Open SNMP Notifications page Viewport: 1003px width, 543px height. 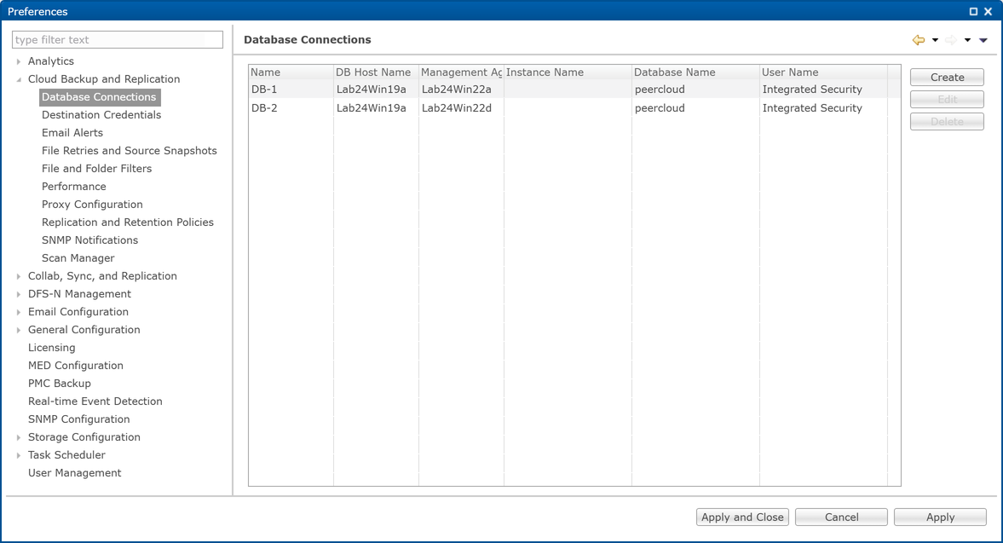89,240
